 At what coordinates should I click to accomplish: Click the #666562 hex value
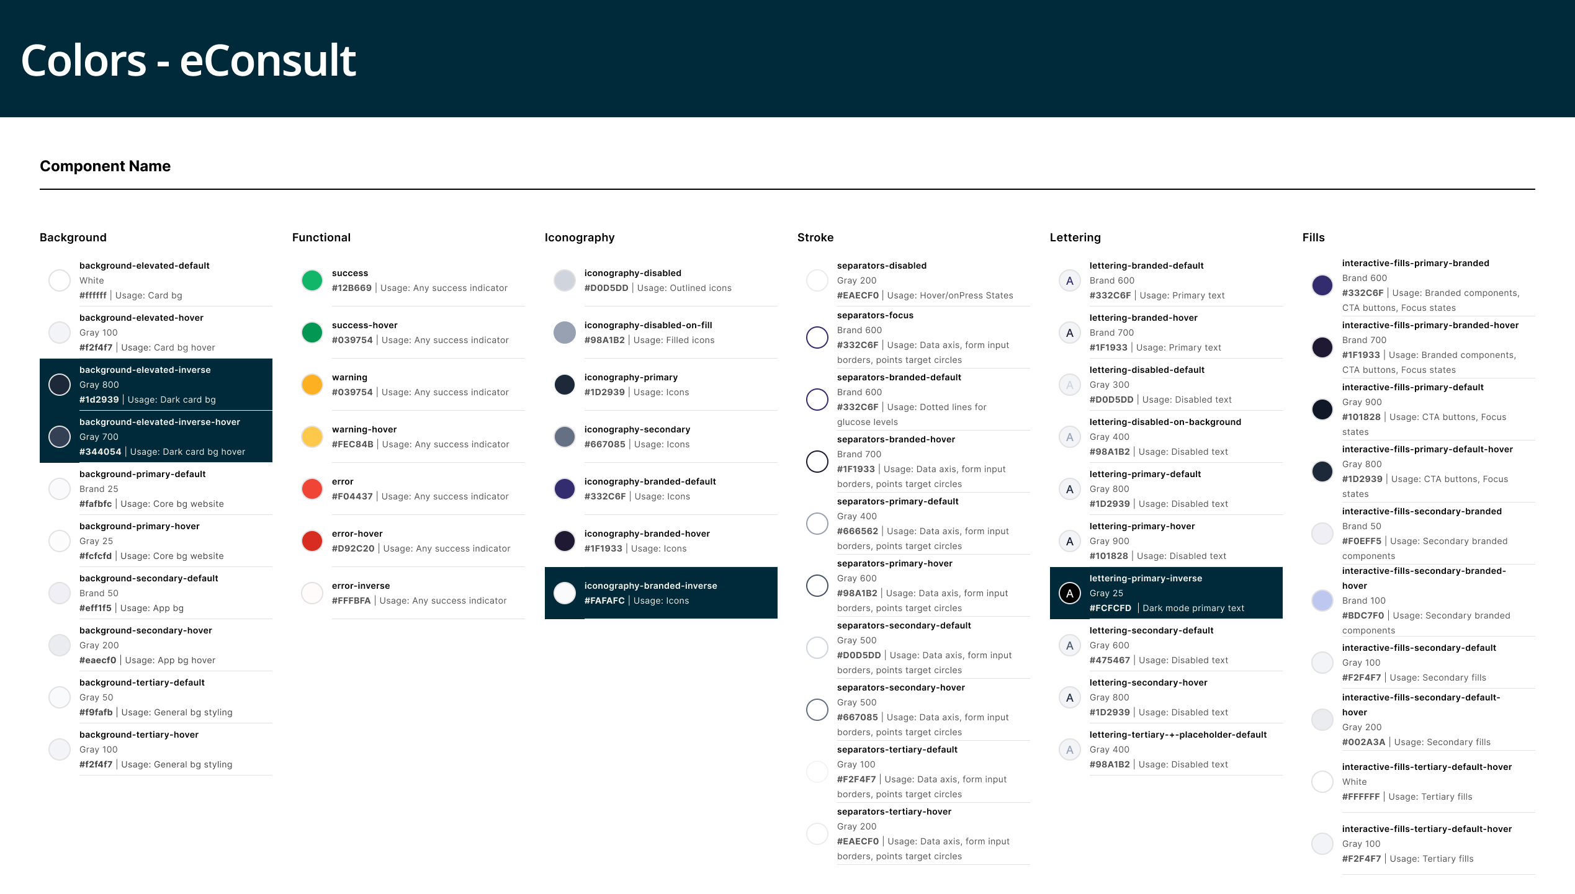[858, 531]
